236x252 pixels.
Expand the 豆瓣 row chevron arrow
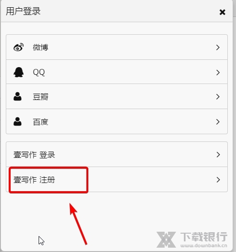(x=218, y=97)
